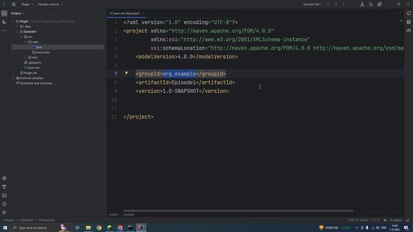The height and width of the screenshot is (232, 413).
Task: Click the UTF-8 encoding widget
Action: pyautogui.click(x=376, y=220)
